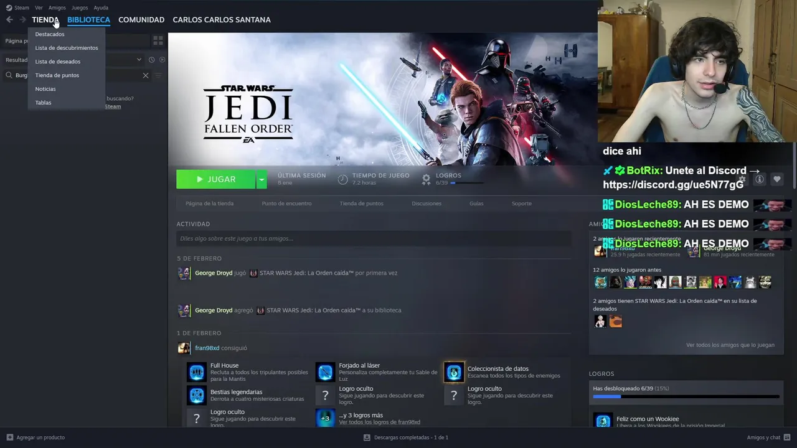Screen dimensions: 797x448
Task: Click the Tiempo de juego clock icon
Action: [342, 179]
